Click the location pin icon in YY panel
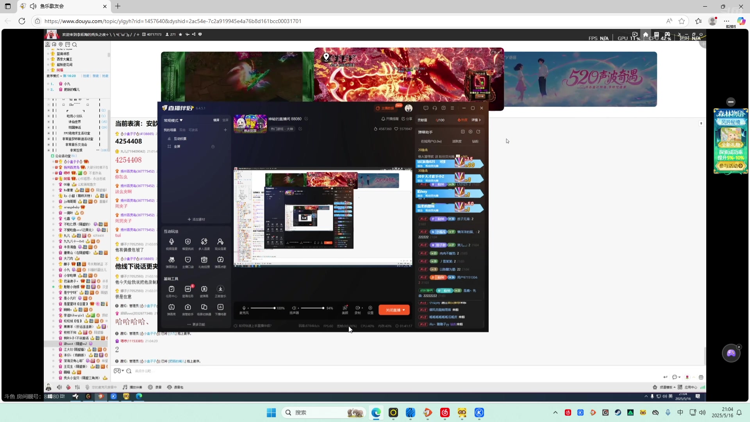 (x=61, y=45)
